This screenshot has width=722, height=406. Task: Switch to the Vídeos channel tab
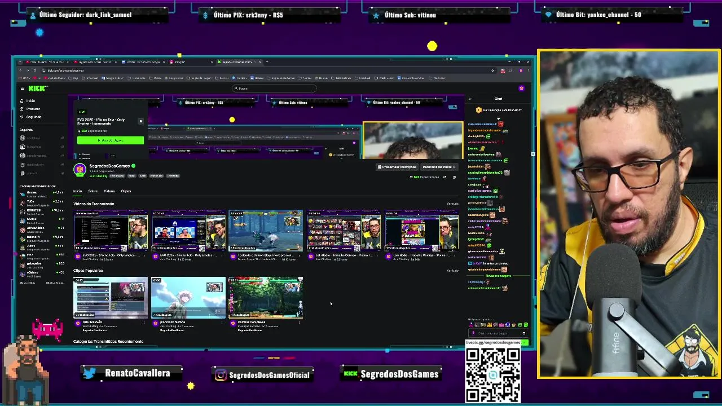coord(109,191)
